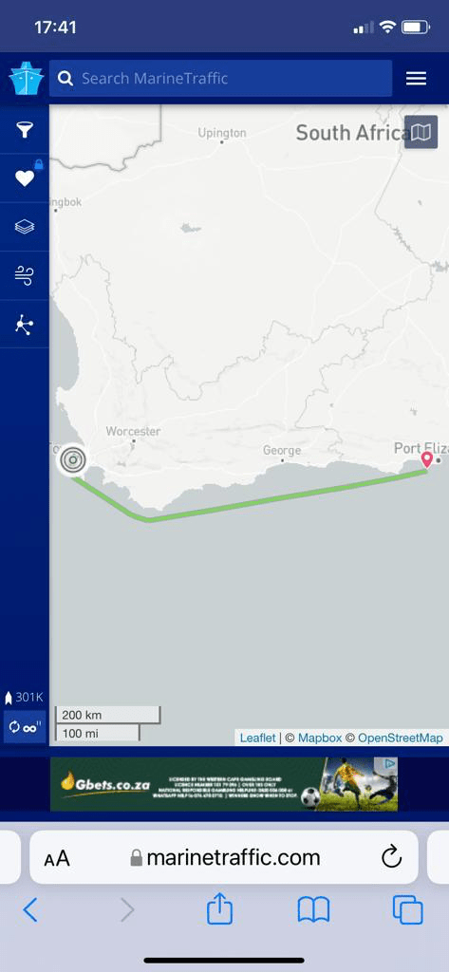The image size is (449, 972).
Task: Reload the page with refresh arrow
Action: (x=391, y=857)
